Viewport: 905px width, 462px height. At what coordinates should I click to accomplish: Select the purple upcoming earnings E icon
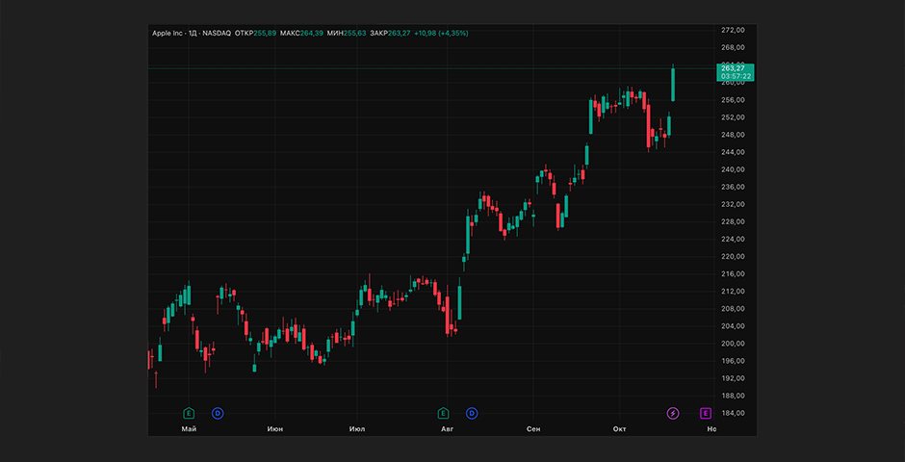(706, 413)
